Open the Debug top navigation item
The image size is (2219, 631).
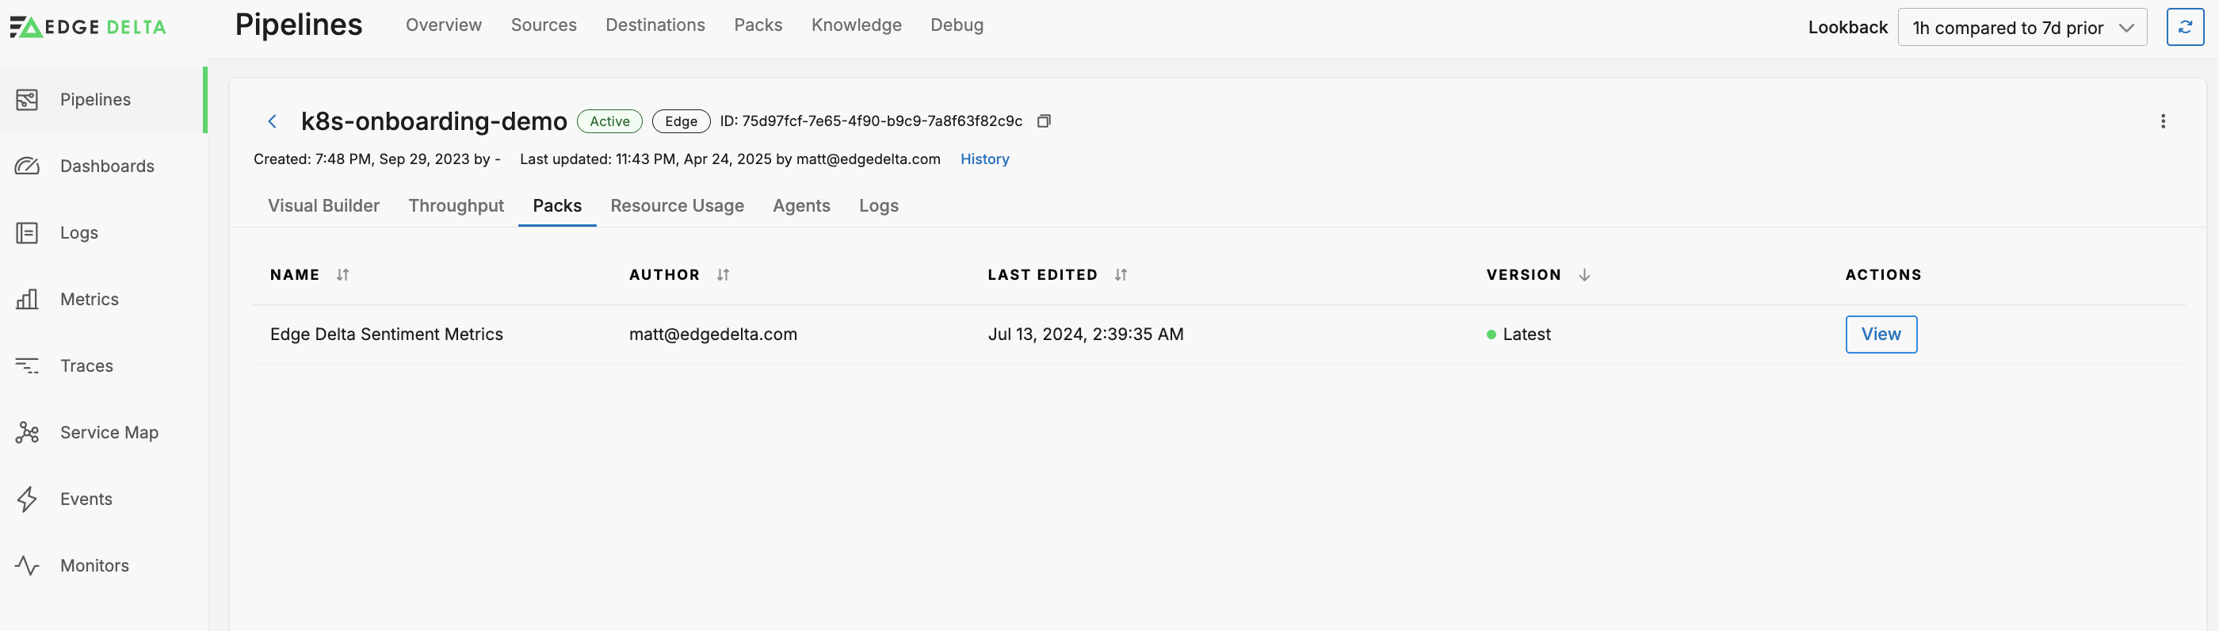pyautogui.click(x=957, y=25)
